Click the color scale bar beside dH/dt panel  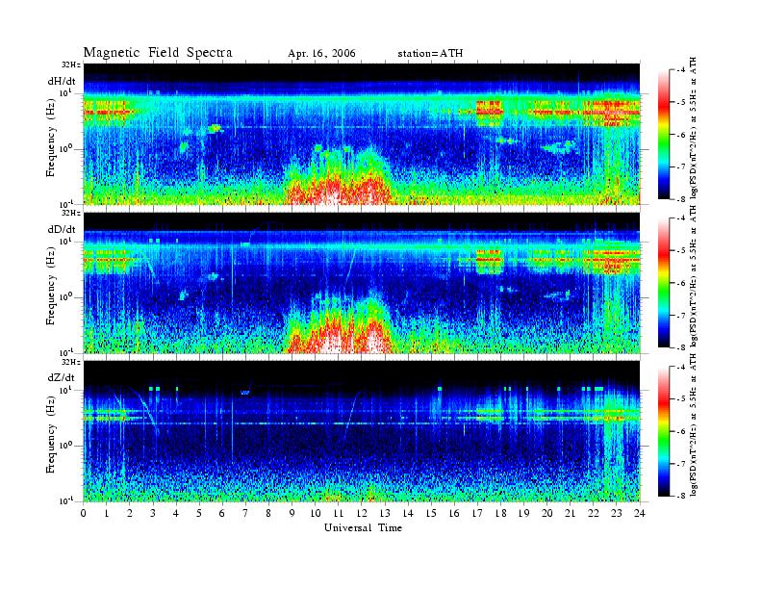coord(663,135)
